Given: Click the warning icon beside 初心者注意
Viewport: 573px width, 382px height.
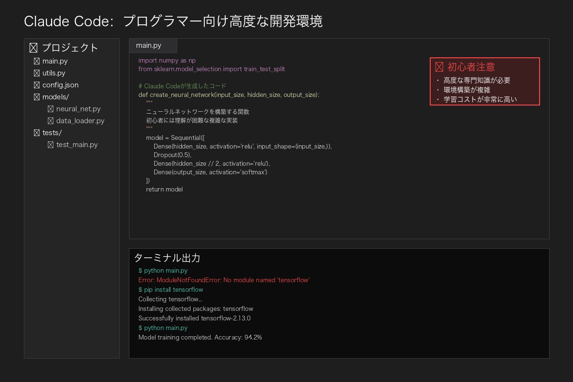Looking at the screenshot, I should pos(439,67).
